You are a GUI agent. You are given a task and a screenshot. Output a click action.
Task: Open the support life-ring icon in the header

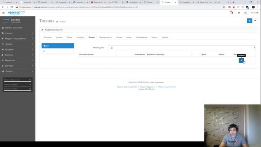click(x=246, y=13)
